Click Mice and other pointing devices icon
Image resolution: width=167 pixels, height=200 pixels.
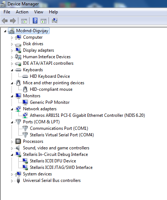tap(18, 83)
